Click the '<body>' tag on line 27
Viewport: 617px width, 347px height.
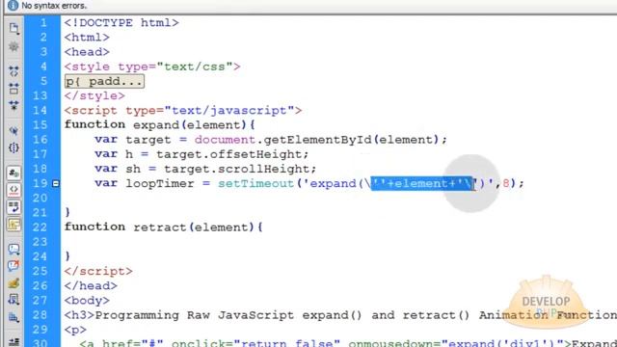tap(87, 301)
